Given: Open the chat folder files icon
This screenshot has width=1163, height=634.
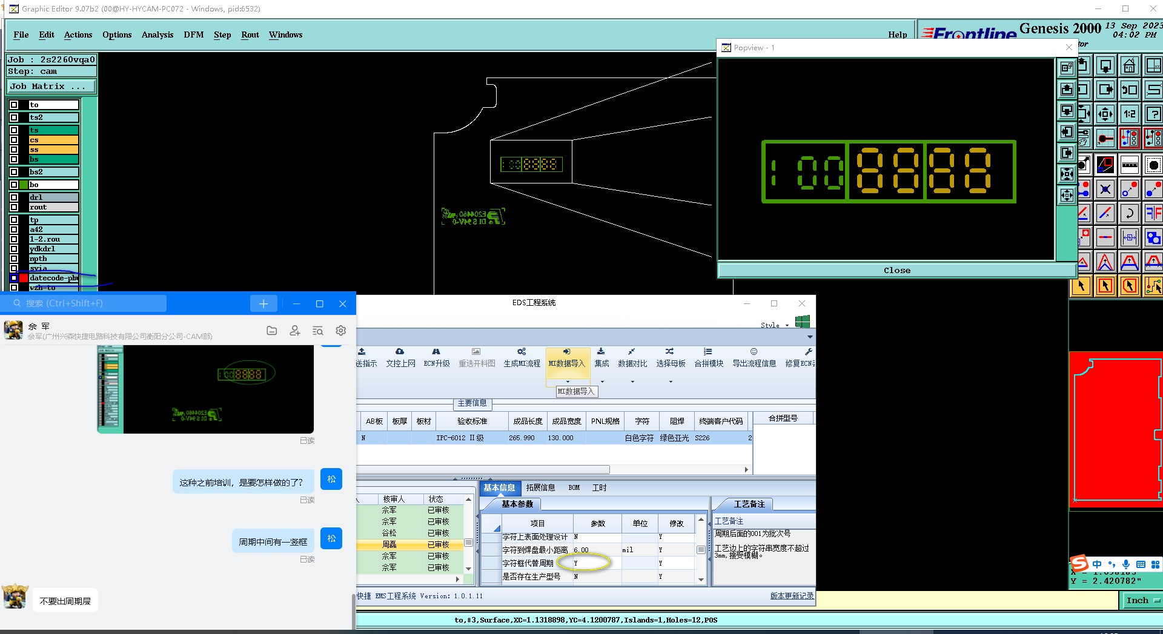Looking at the screenshot, I should [272, 331].
